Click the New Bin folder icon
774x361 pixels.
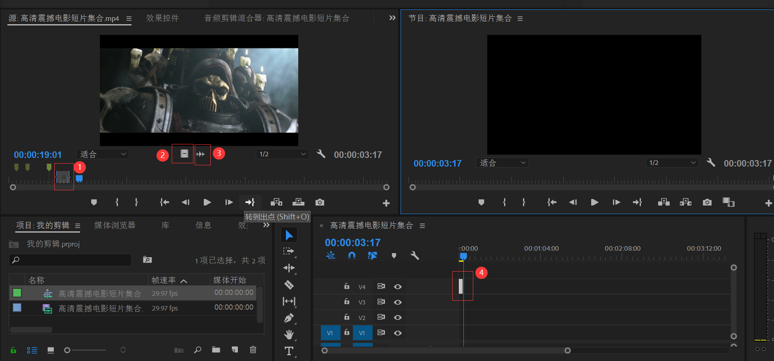[216, 350]
